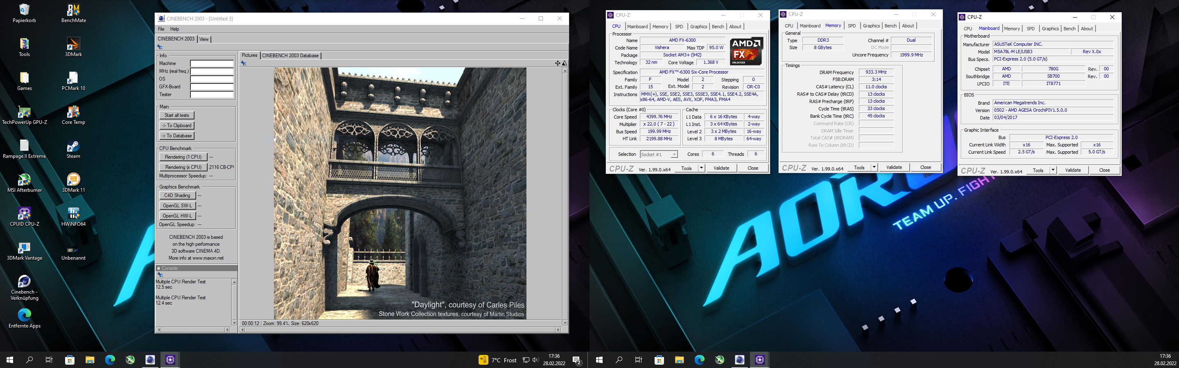Open the Help menu in CINEBENCH

pyautogui.click(x=174, y=29)
